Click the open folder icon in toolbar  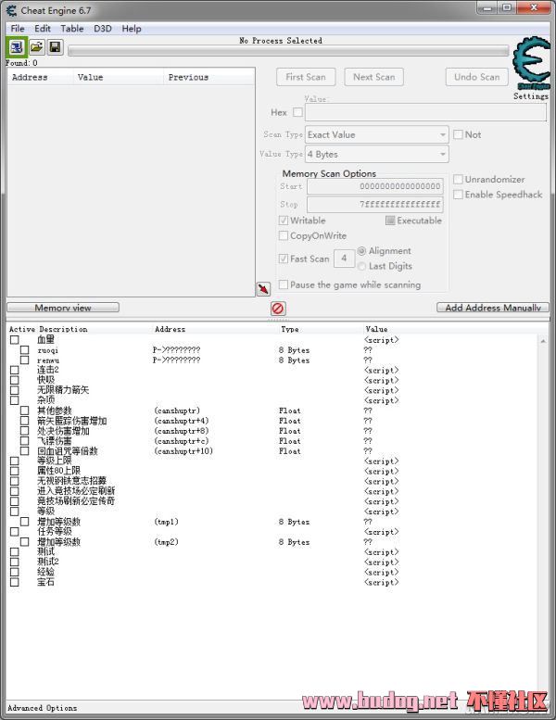(37, 46)
